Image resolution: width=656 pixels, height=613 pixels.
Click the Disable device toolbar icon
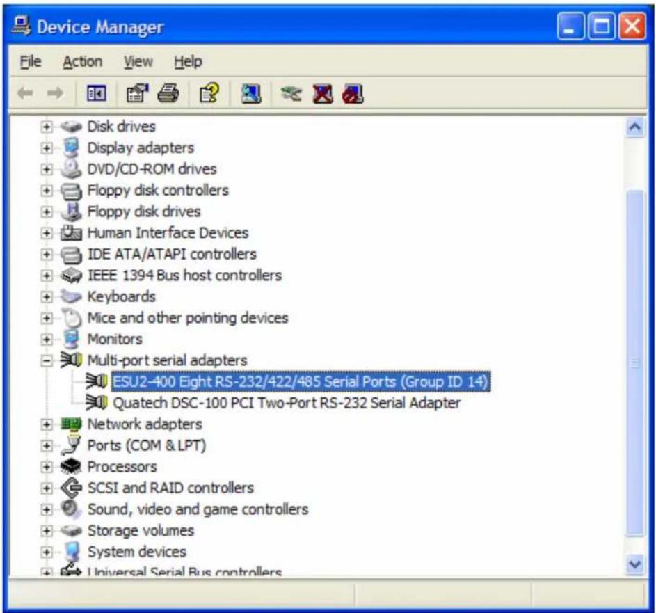pos(353,93)
